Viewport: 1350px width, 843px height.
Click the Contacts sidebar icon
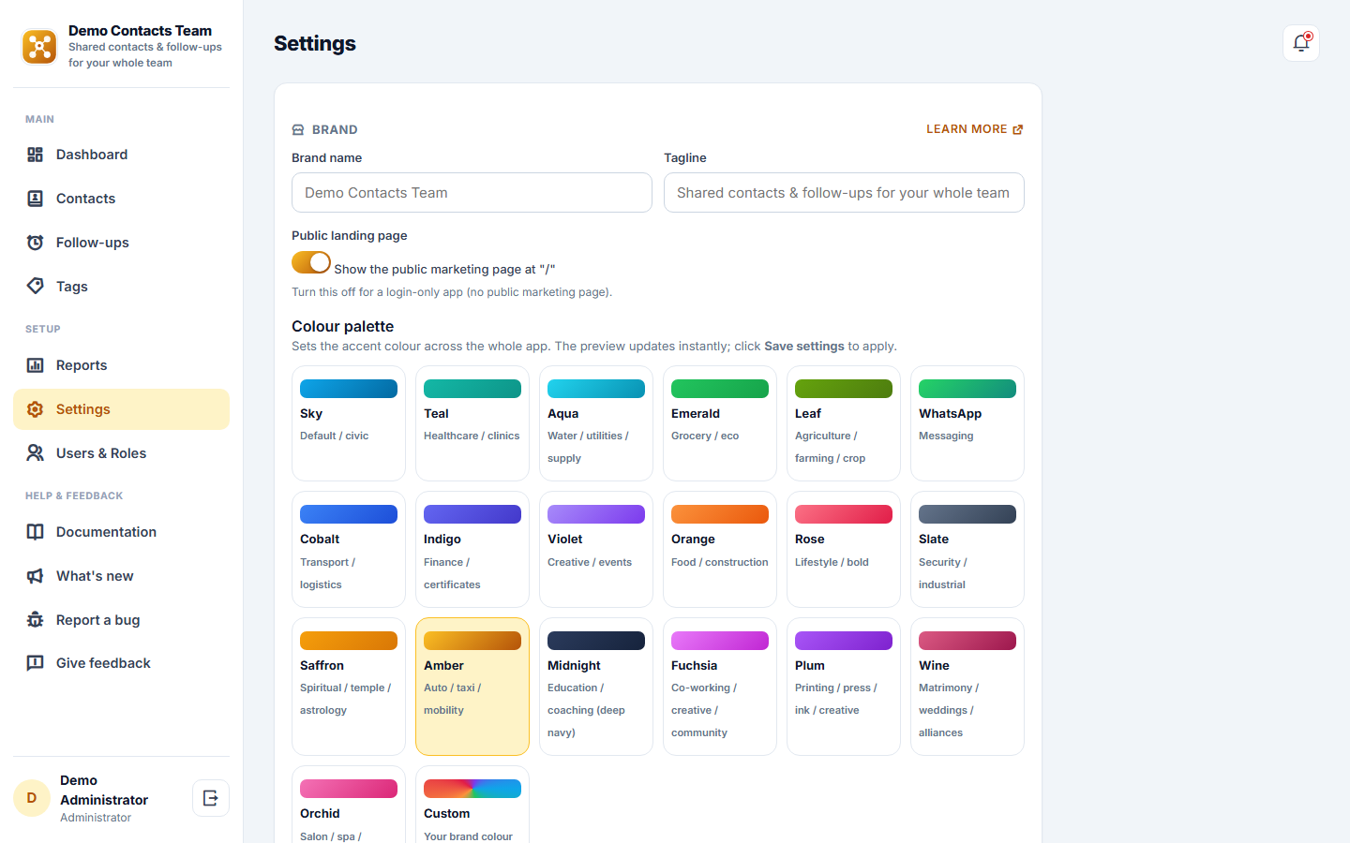click(35, 199)
